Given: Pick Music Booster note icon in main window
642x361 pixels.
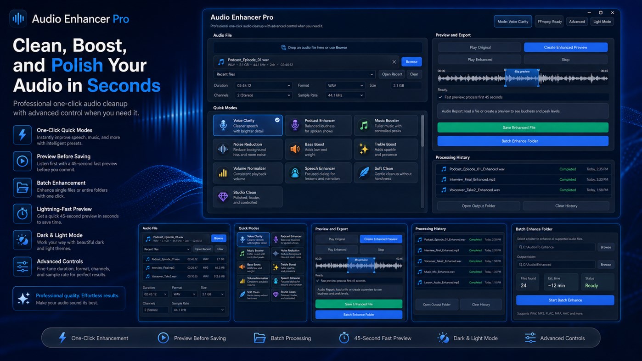Looking at the screenshot, I should point(364,125).
